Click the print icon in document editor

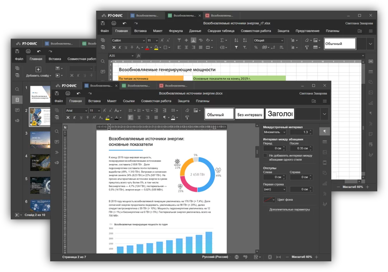68,94
